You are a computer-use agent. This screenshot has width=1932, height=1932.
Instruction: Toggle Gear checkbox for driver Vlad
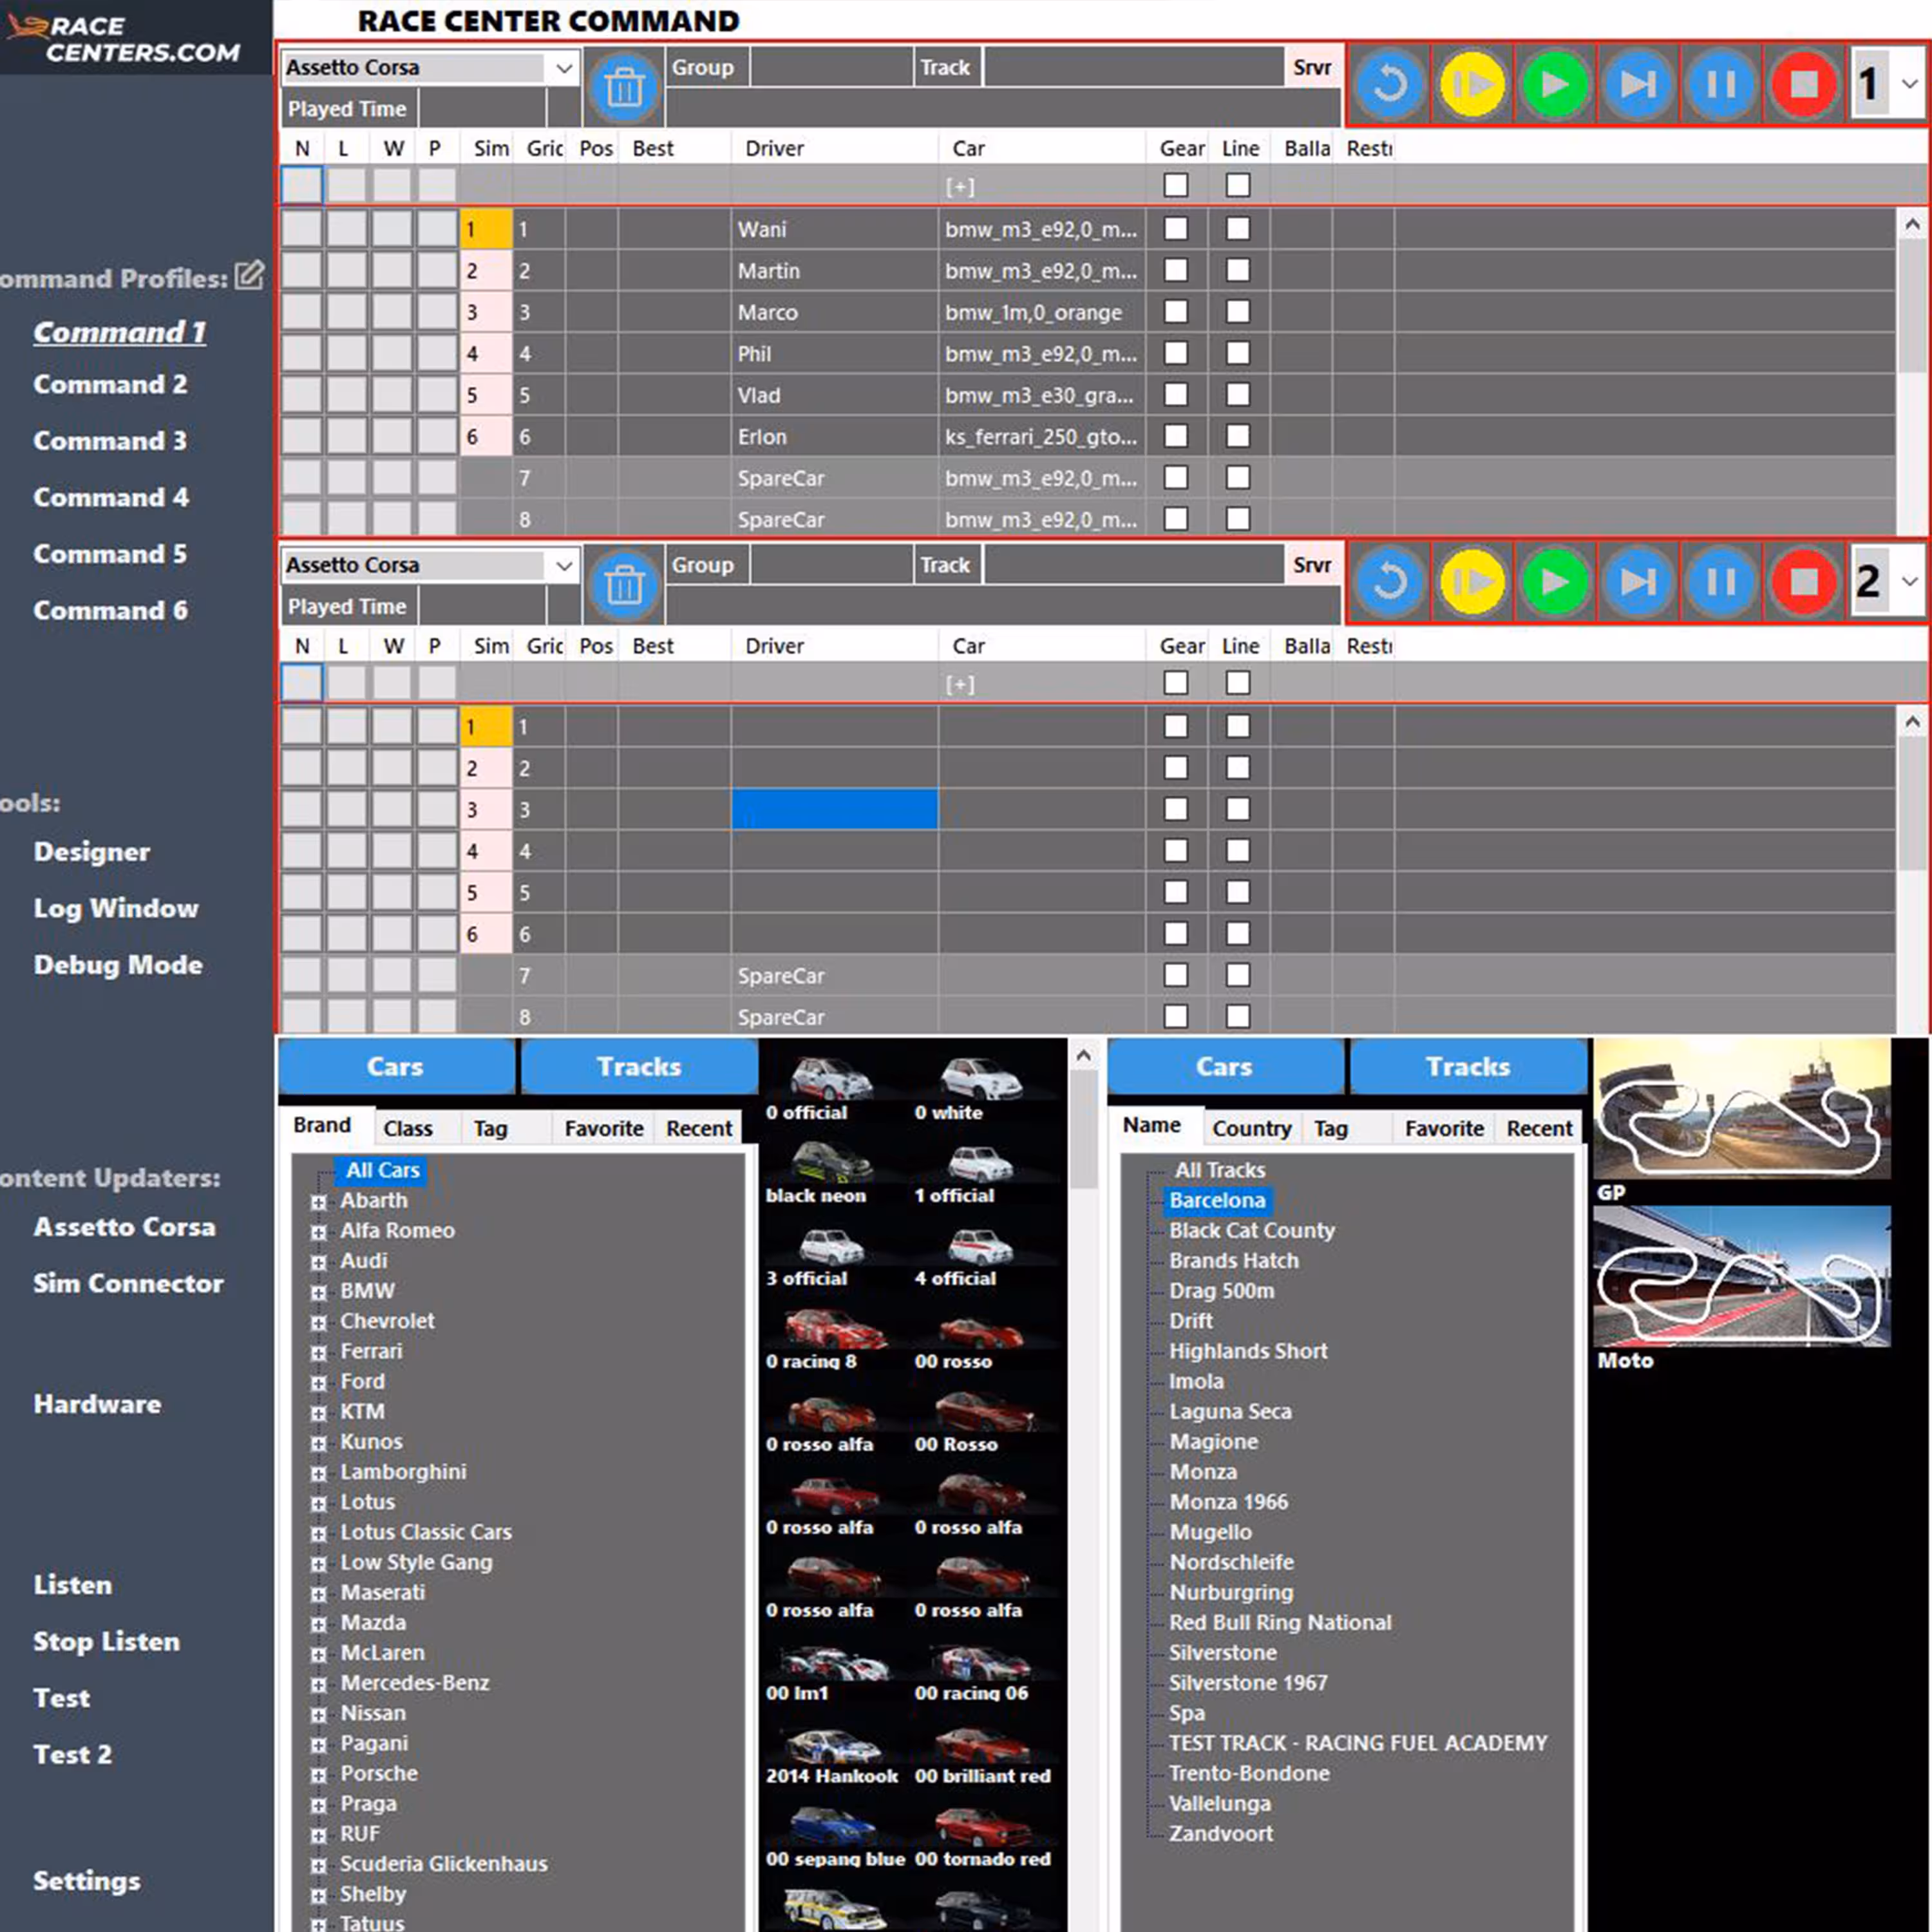pyautogui.click(x=1176, y=395)
